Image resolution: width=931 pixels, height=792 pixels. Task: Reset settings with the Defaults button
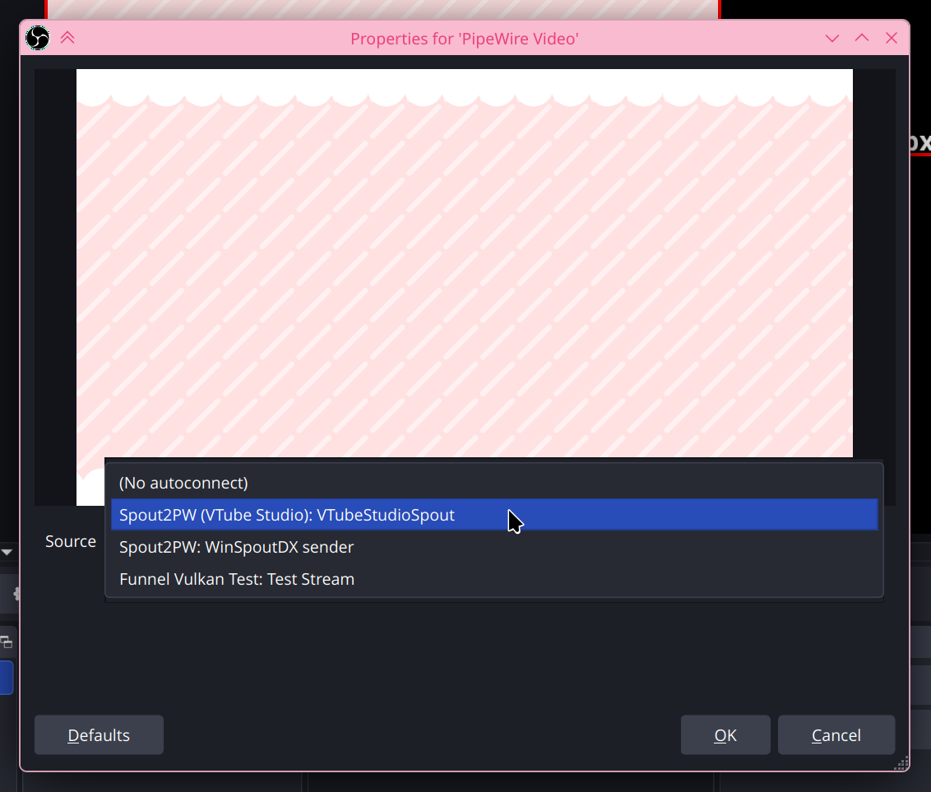pyautogui.click(x=99, y=735)
